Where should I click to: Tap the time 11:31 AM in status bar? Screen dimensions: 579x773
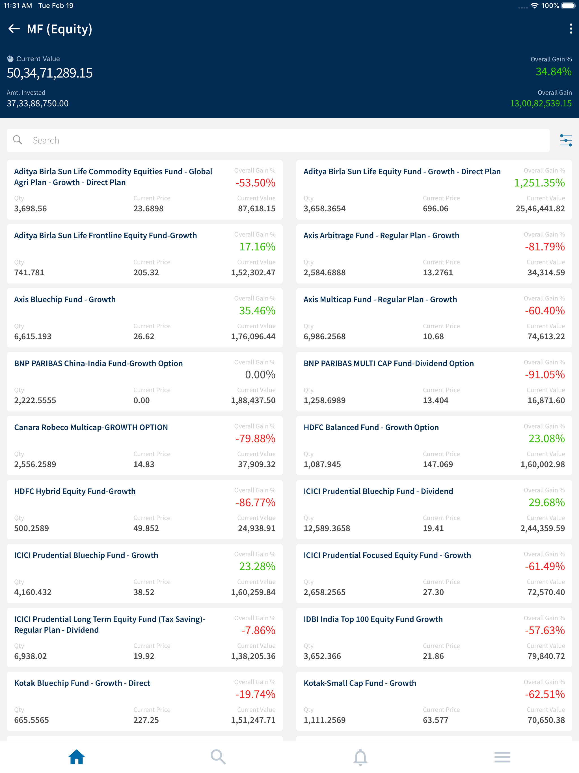click(18, 6)
